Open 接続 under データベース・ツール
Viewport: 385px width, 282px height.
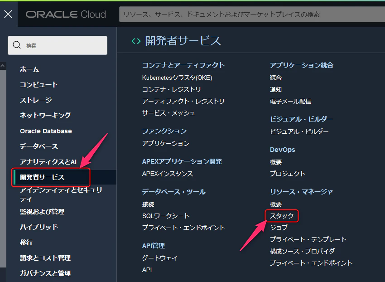tap(148, 204)
